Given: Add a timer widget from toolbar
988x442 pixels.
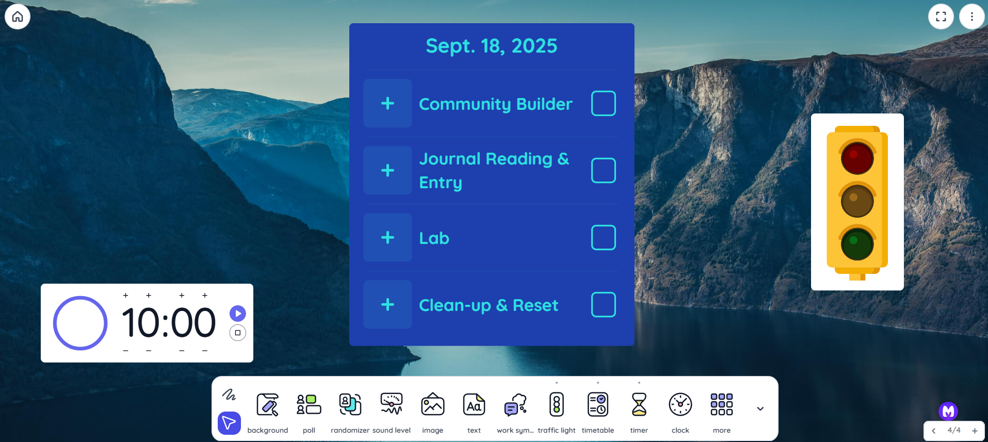Looking at the screenshot, I should [x=639, y=413].
